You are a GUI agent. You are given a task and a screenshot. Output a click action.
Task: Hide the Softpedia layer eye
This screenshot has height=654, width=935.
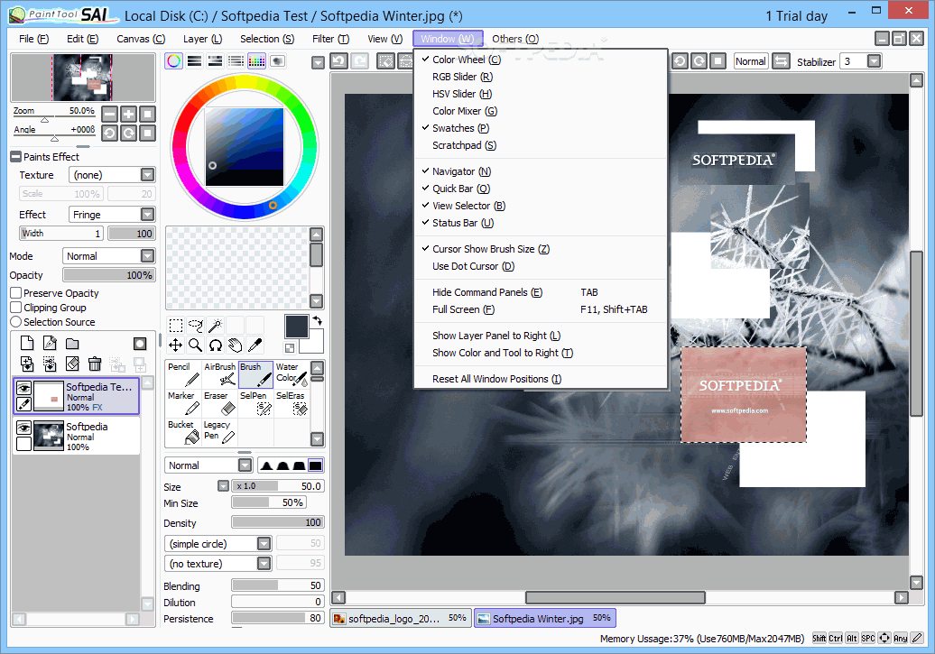pos(23,428)
